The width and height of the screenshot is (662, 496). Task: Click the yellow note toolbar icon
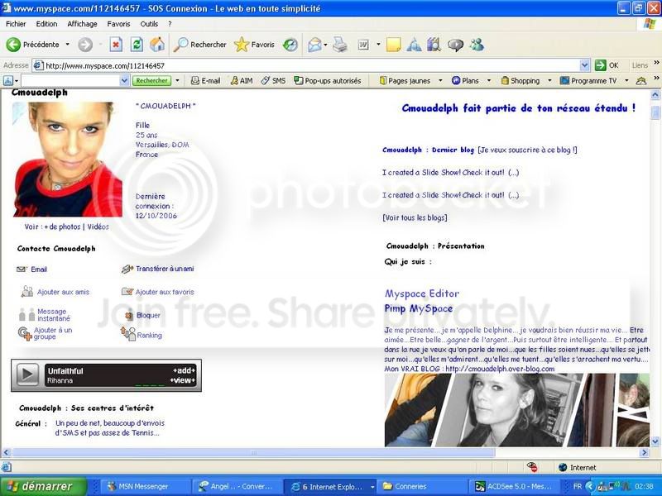(x=393, y=45)
